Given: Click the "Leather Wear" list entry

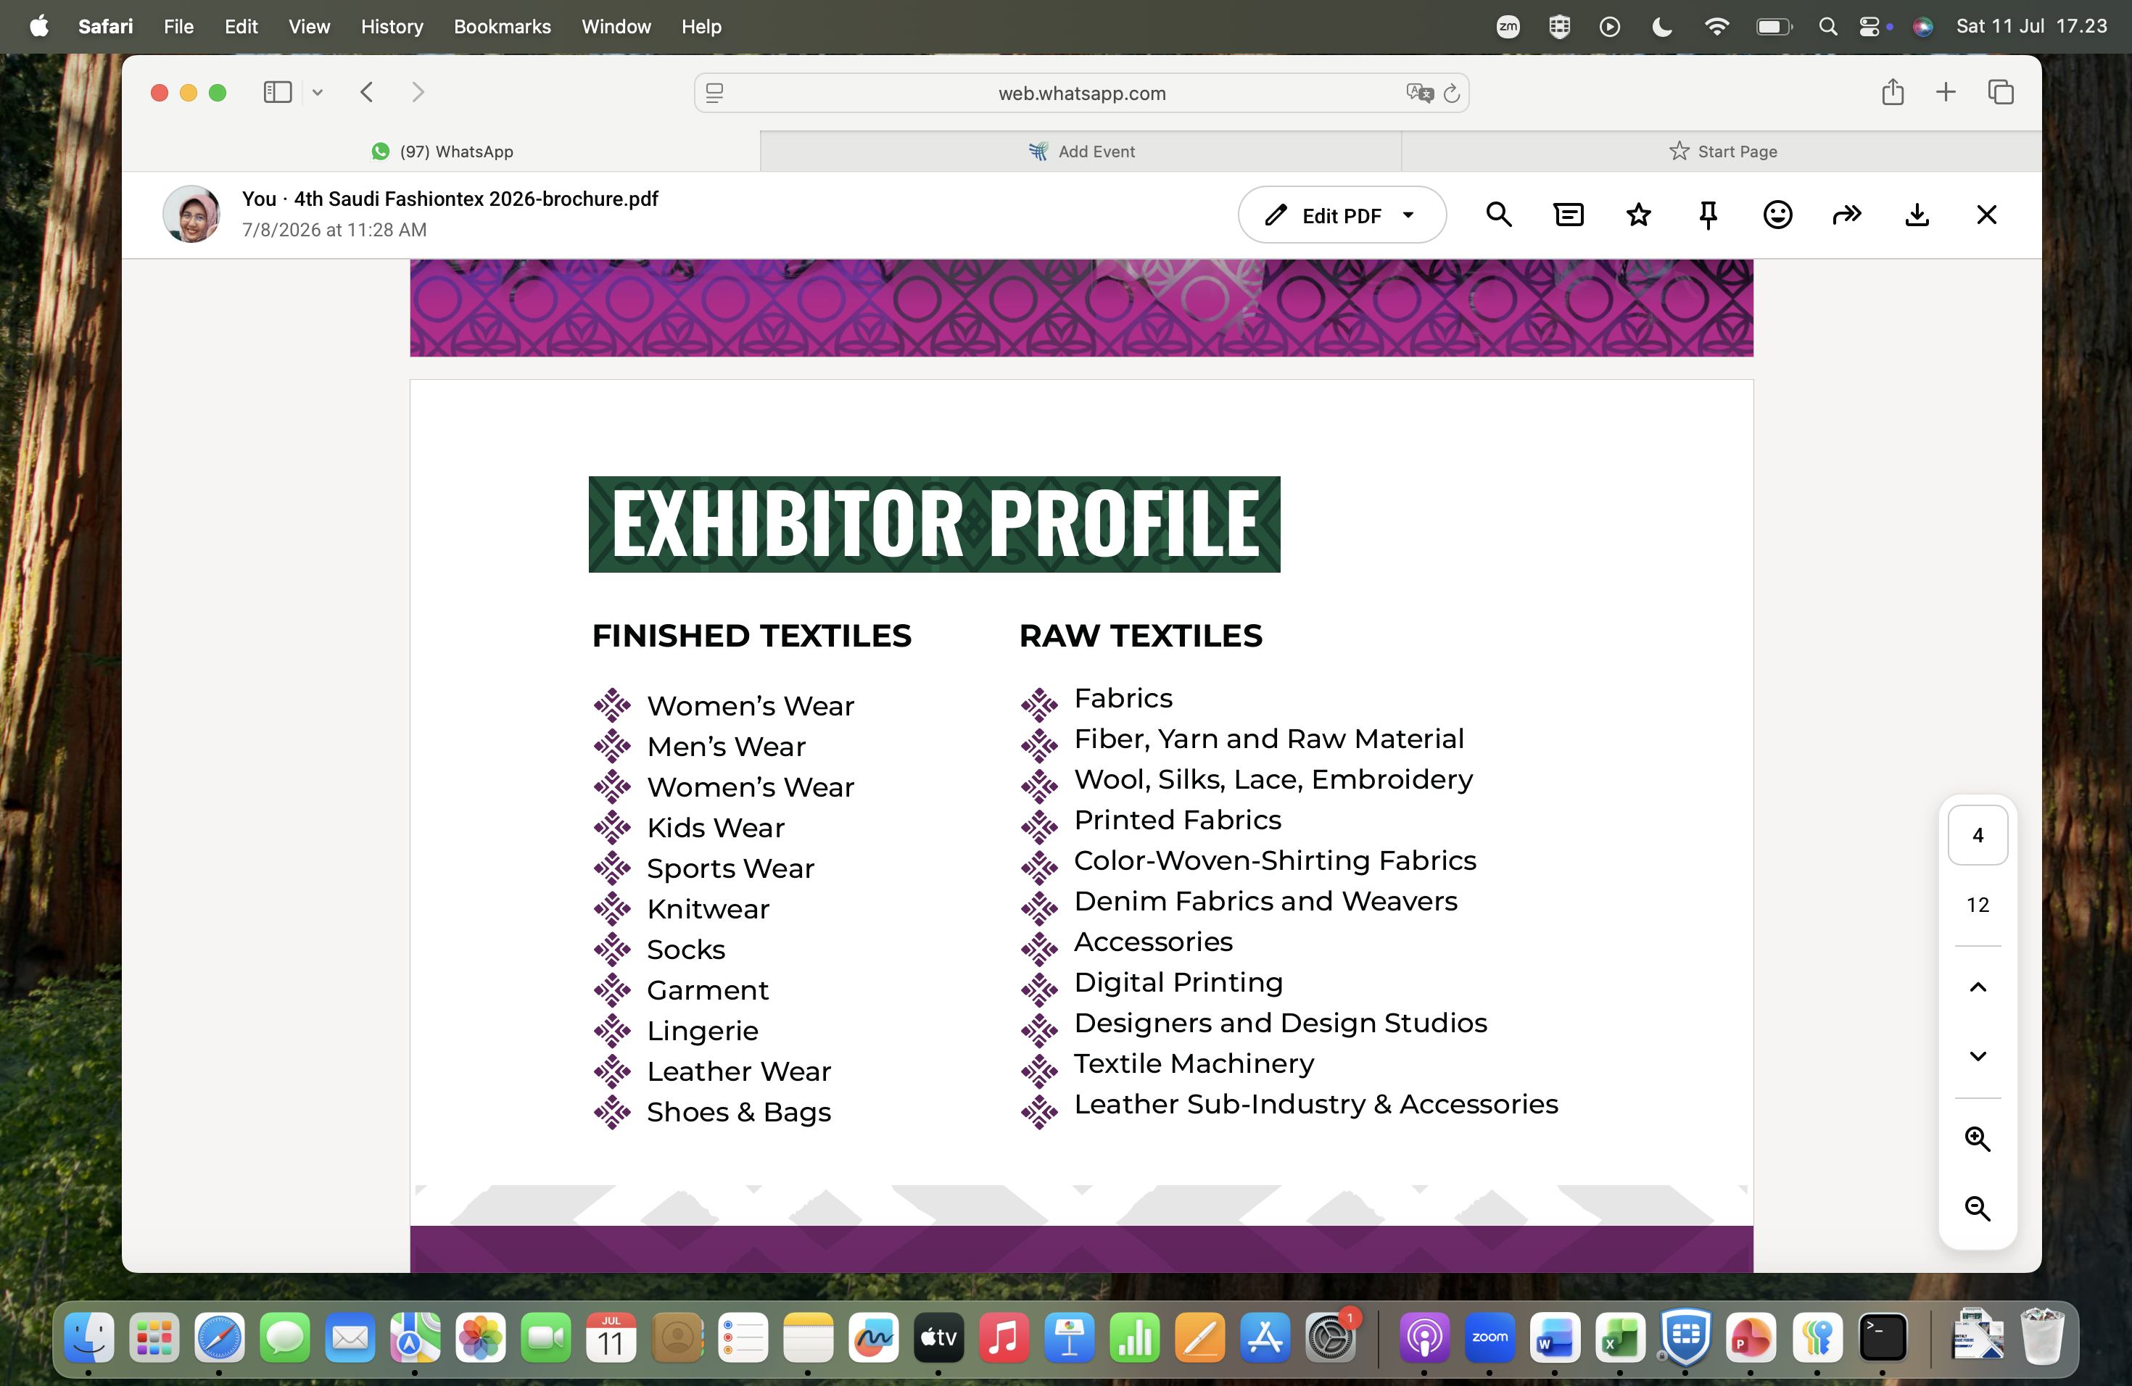Looking at the screenshot, I should point(739,1071).
